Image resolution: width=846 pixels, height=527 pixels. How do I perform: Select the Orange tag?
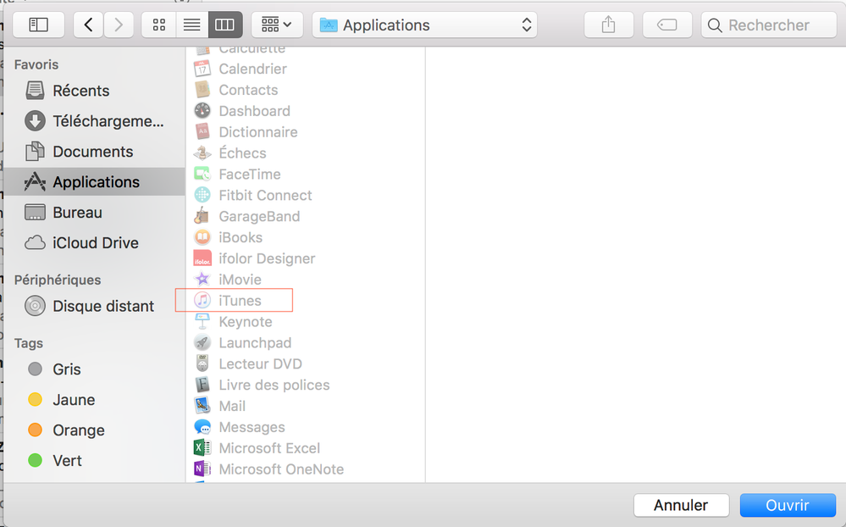(x=94, y=430)
